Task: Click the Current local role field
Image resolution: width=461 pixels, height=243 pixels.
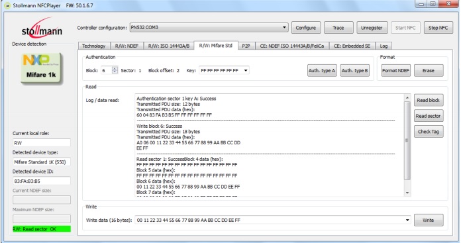Action: [42, 143]
